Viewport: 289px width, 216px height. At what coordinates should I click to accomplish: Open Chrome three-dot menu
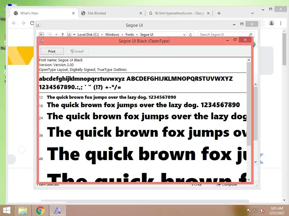pos(281,23)
